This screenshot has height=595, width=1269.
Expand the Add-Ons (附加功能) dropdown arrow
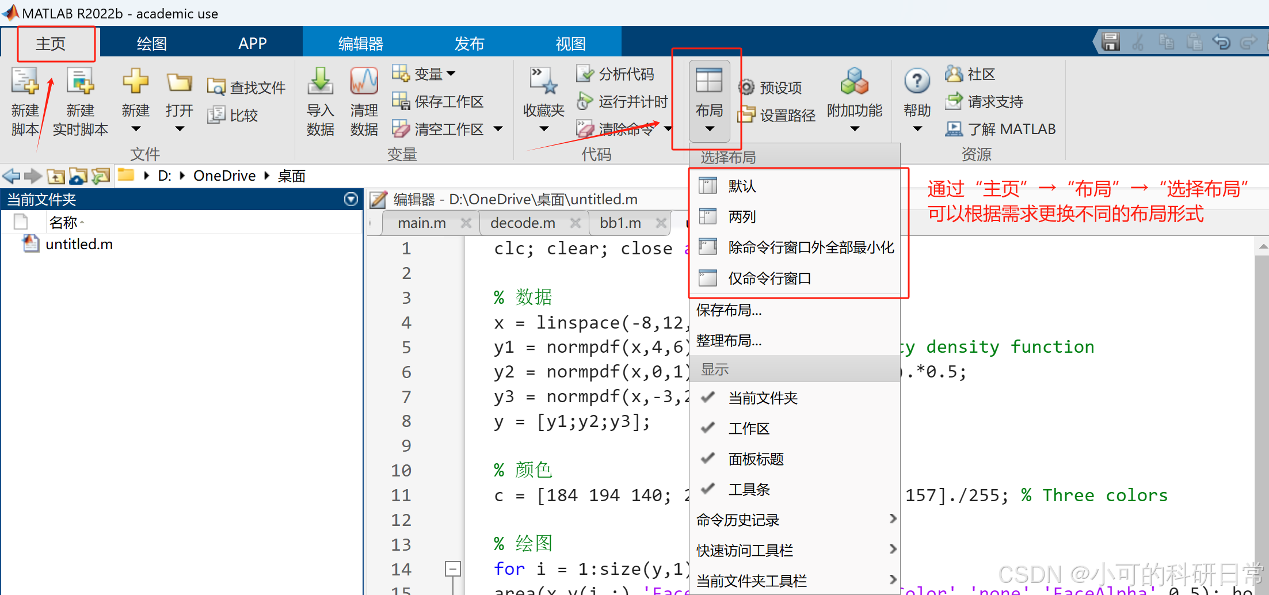click(854, 129)
